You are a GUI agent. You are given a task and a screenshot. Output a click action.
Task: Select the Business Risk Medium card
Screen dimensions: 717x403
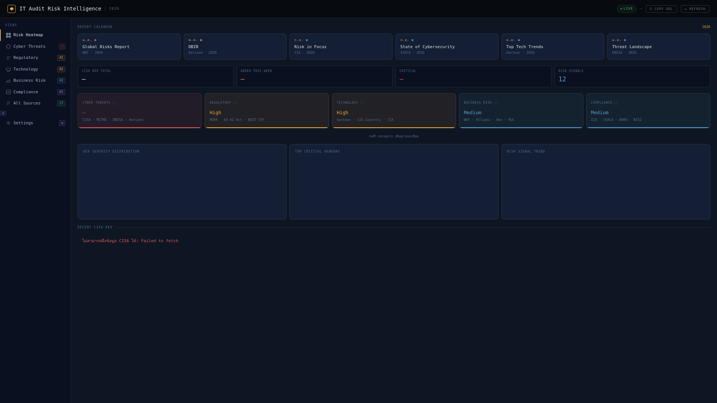coord(521,111)
